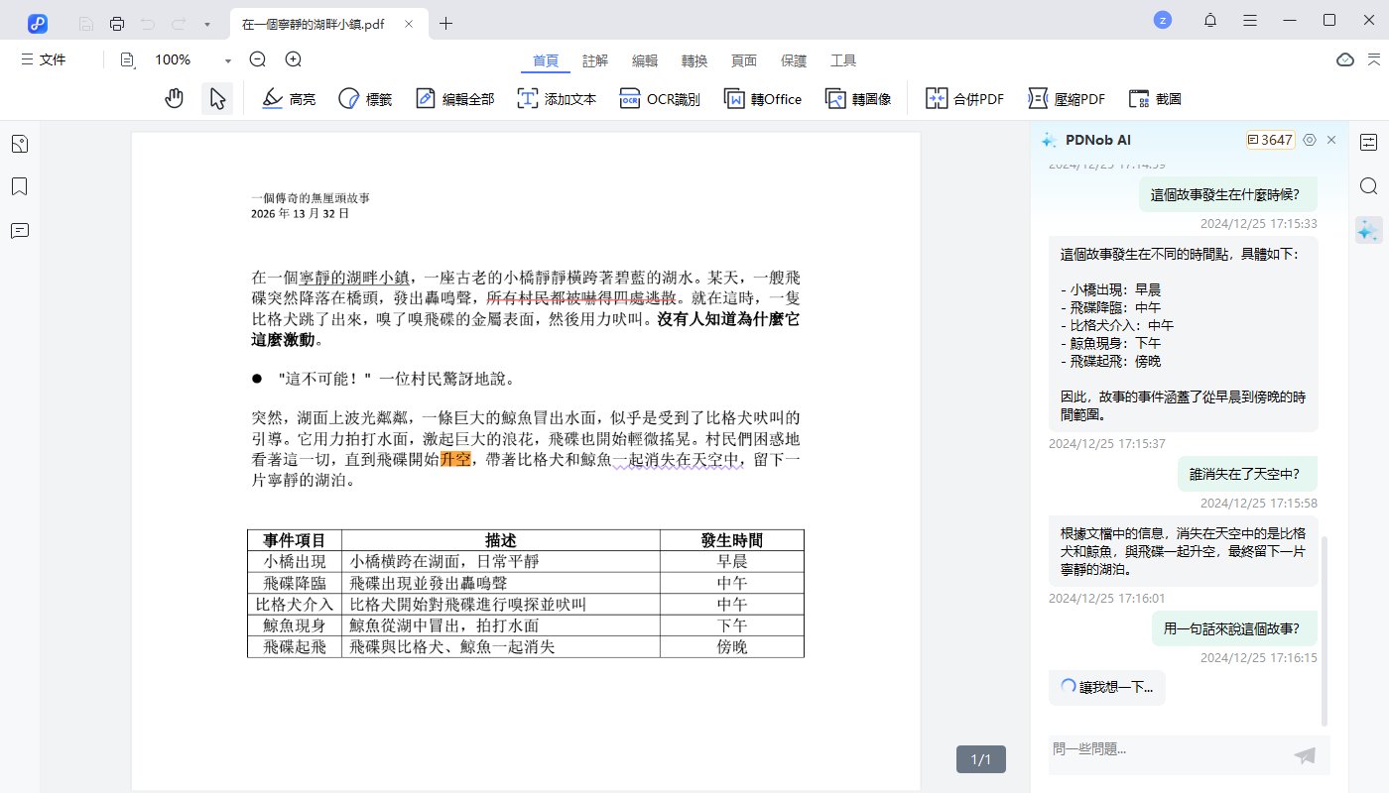The image size is (1389, 793).
Task: Switch to the 編輯 ribbon tab
Action: [644, 59]
